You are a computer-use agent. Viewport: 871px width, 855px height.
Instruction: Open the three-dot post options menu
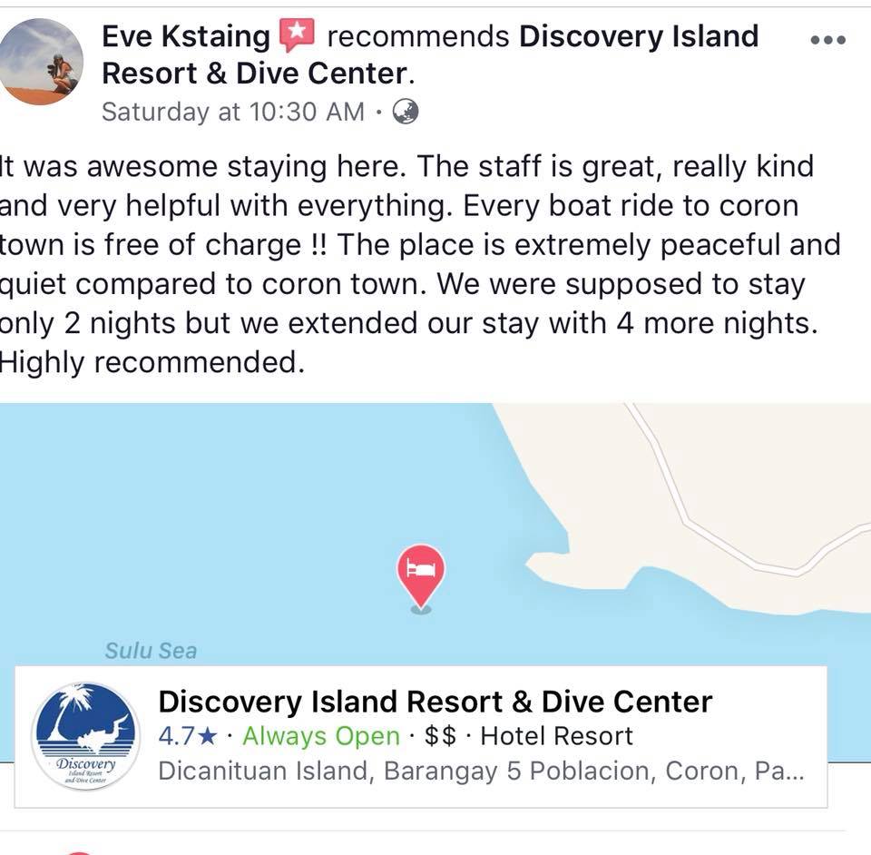[827, 40]
